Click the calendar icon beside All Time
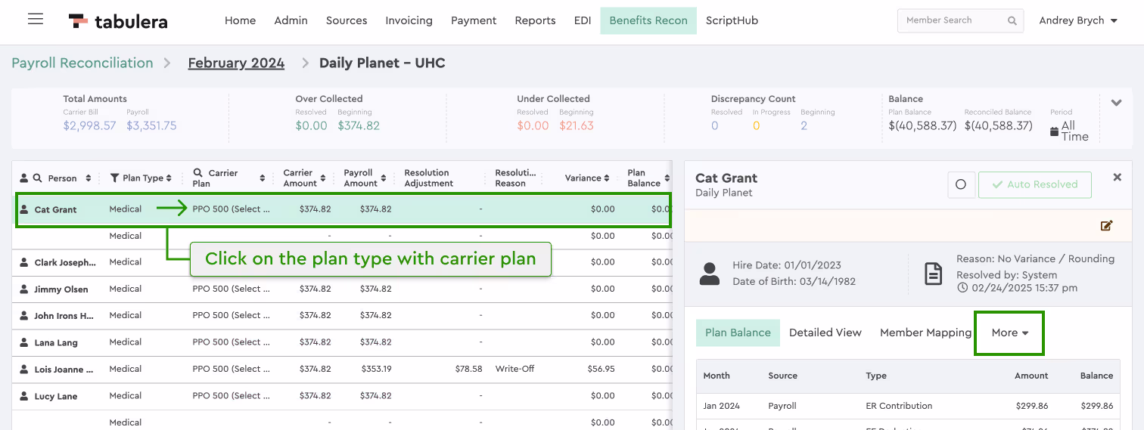Viewport: 1144px width, 430px height. pyautogui.click(x=1055, y=131)
